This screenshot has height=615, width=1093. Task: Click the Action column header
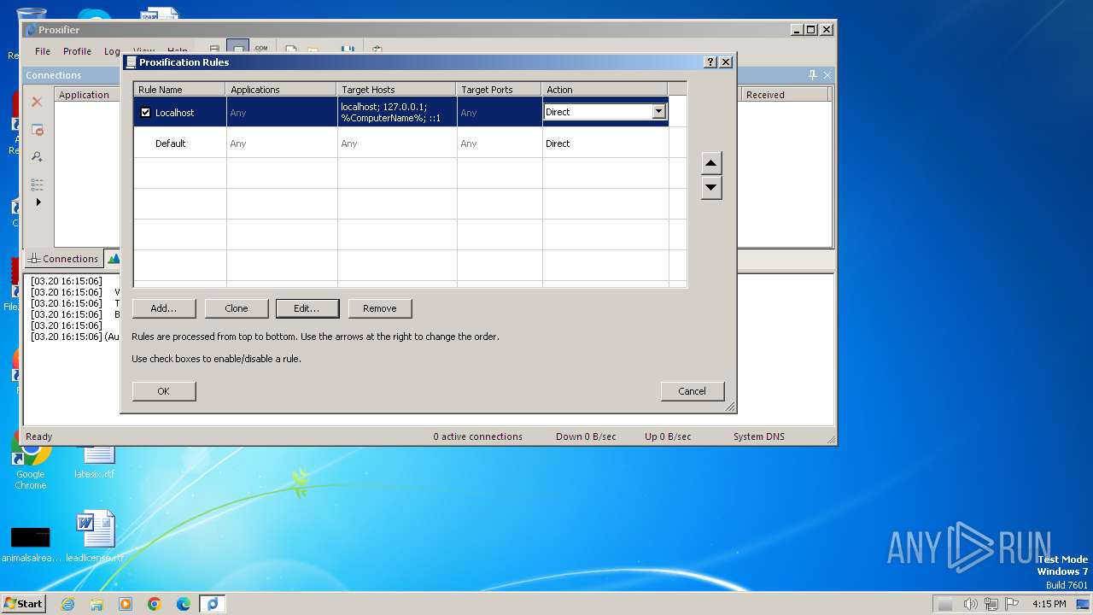click(605, 89)
